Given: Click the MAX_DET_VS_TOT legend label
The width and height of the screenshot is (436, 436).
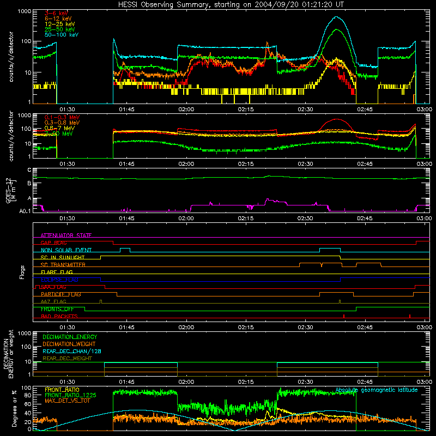Looking at the screenshot, I should coord(67,401).
